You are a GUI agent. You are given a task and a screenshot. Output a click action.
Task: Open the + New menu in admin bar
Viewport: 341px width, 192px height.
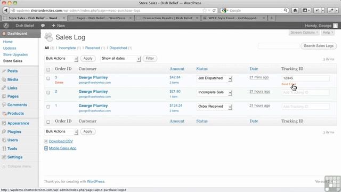[x=58, y=26]
